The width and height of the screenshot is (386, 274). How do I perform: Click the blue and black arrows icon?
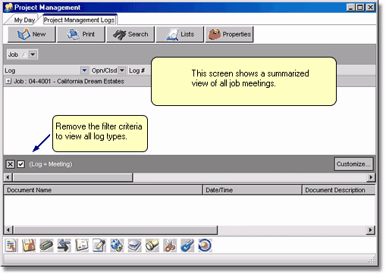point(64,245)
